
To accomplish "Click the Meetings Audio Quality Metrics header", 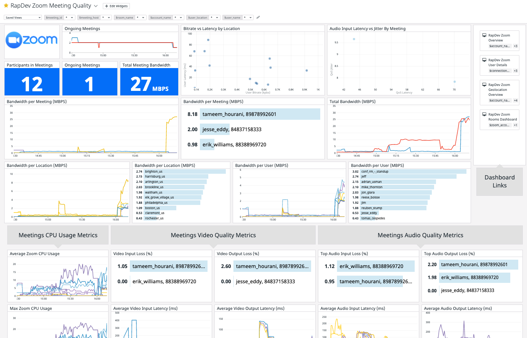I will click(x=420, y=235).
